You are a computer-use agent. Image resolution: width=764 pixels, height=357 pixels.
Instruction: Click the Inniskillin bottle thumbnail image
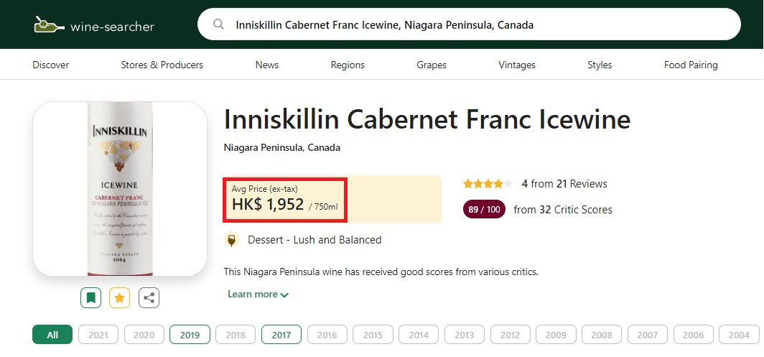[120, 189]
